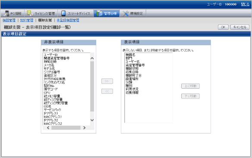
Task: Click the 下に移動 button
Action: tap(190, 96)
